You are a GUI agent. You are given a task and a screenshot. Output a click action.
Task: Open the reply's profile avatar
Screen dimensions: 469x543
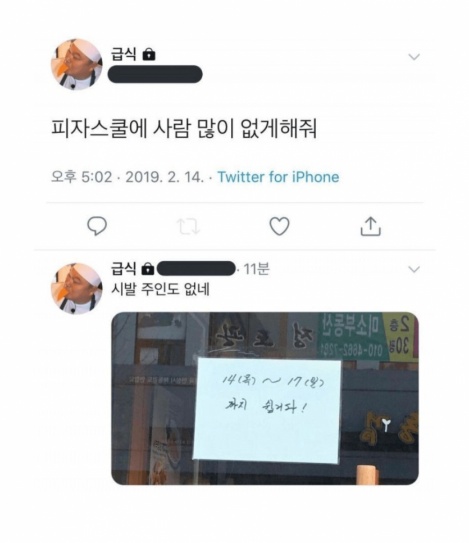[77, 288]
